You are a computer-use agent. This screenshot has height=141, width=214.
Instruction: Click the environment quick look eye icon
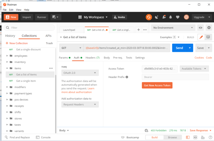tap(200, 28)
